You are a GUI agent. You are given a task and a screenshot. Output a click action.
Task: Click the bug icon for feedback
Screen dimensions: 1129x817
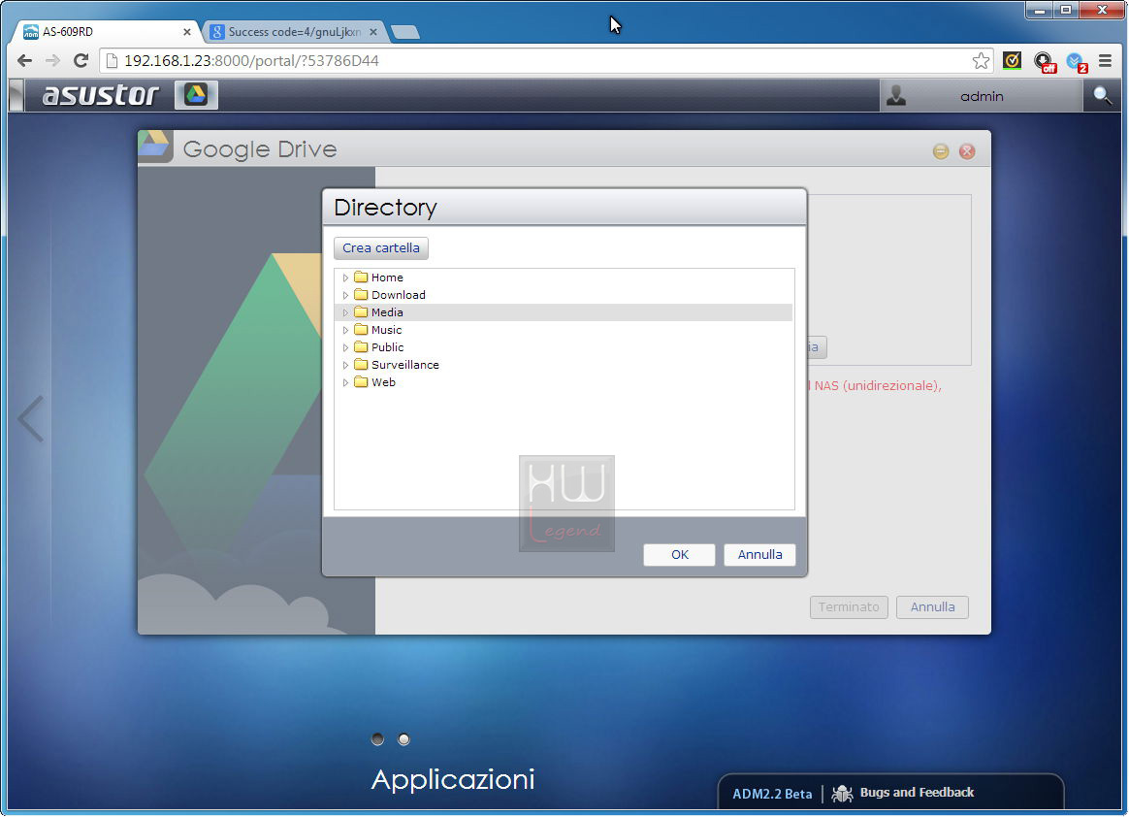click(x=843, y=793)
